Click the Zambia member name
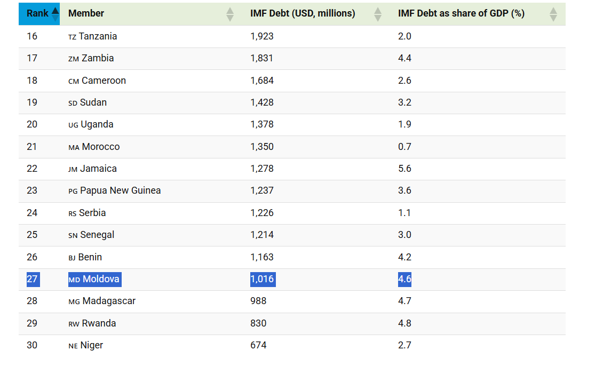 pos(98,58)
